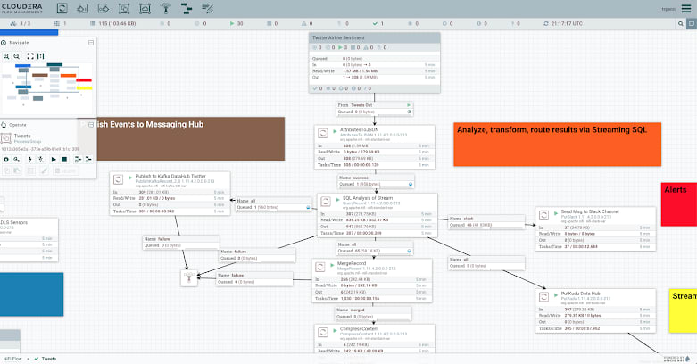Select the From Tweets Out connection
This screenshot has height=364, width=697.
374,109
